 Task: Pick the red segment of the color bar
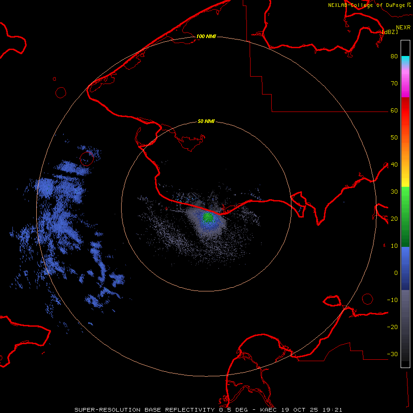click(x=405, y=111)
